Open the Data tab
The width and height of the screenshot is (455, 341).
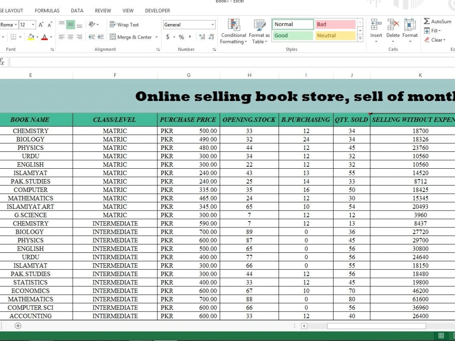tap(77, 11)
